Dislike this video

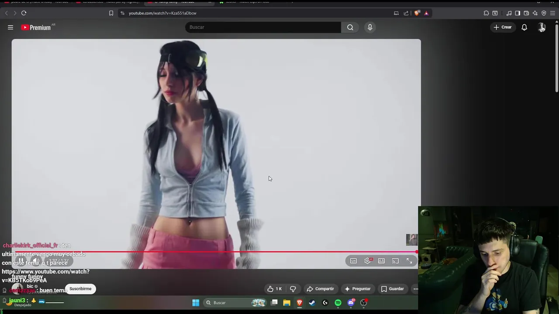pyautogui.click(x=293, y=289)
